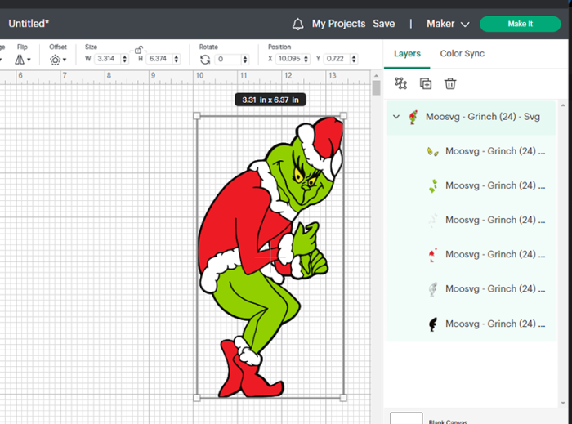Switch to the Color Sync tab

pos(462,54)
